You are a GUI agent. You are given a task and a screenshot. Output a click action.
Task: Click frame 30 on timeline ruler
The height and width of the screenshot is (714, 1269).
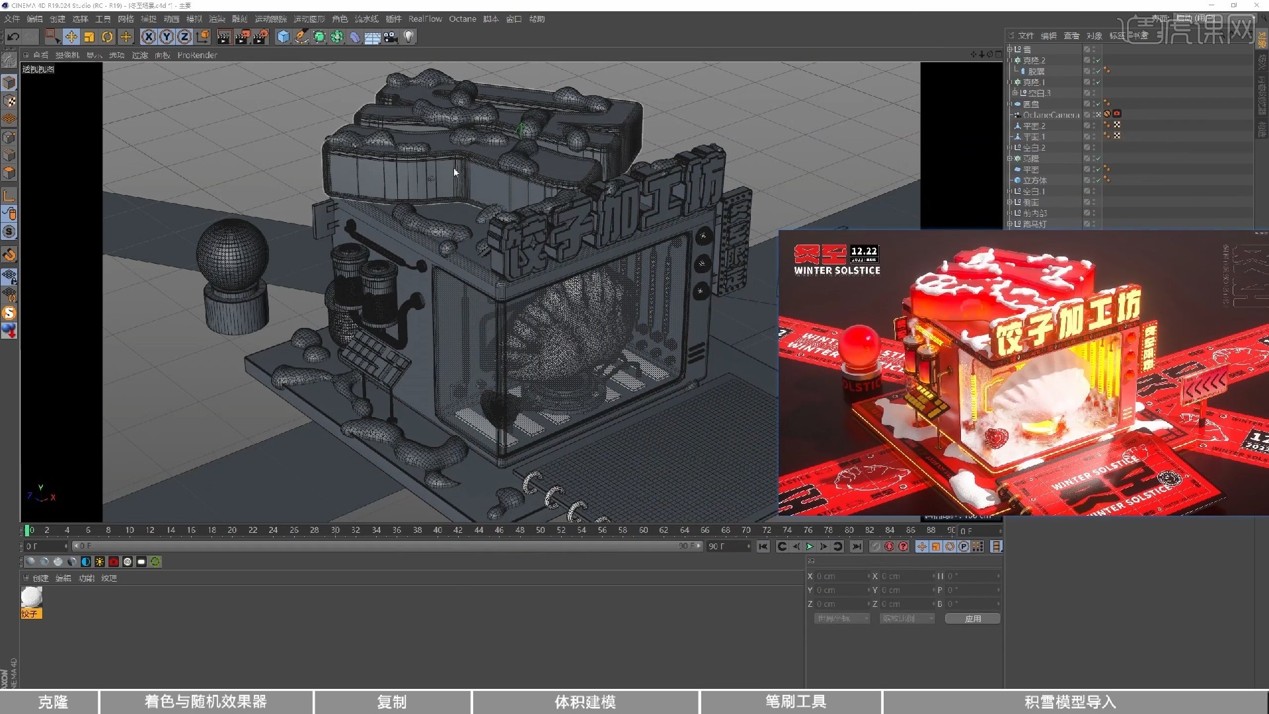(x=334, y=530)
